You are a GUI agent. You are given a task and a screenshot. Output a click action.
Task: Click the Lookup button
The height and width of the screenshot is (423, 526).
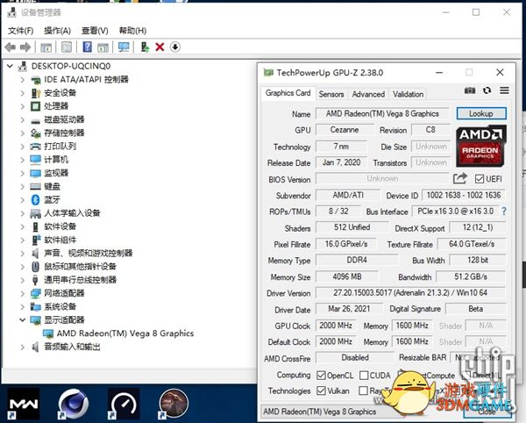481,113
